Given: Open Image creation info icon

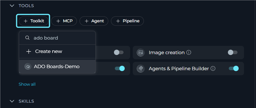Looking at the screenshot, I should (189, 52).
